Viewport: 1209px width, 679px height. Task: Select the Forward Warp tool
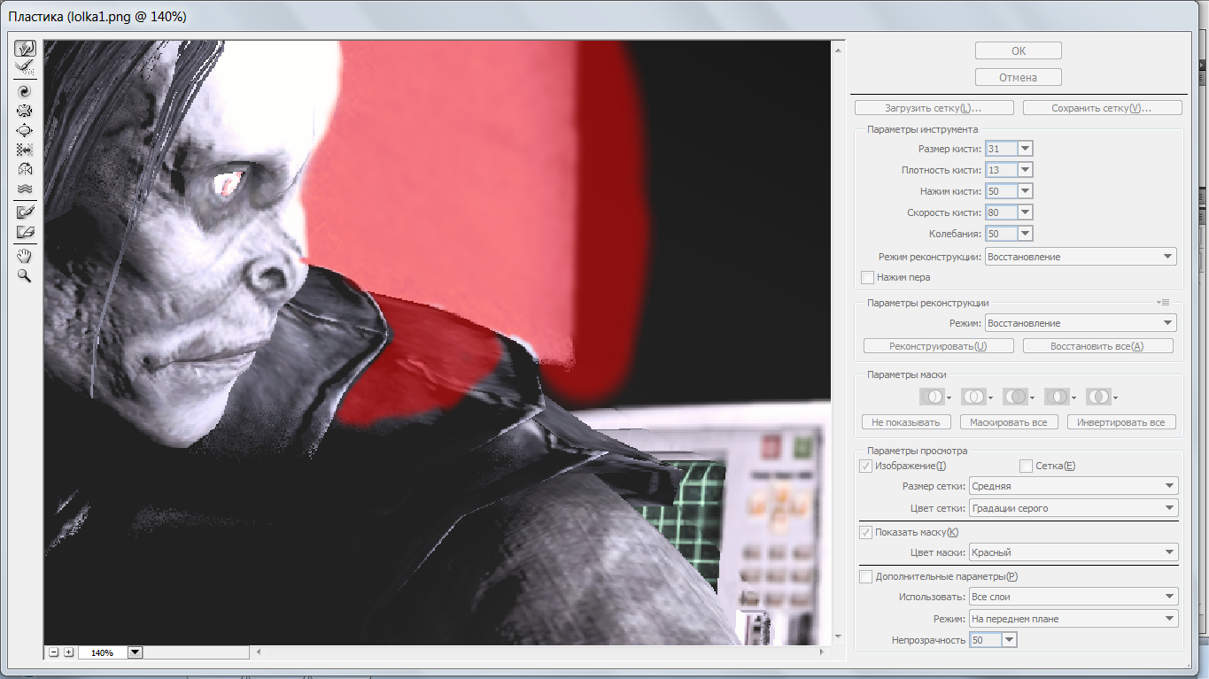pyautogui.click(x=25, y=49)
